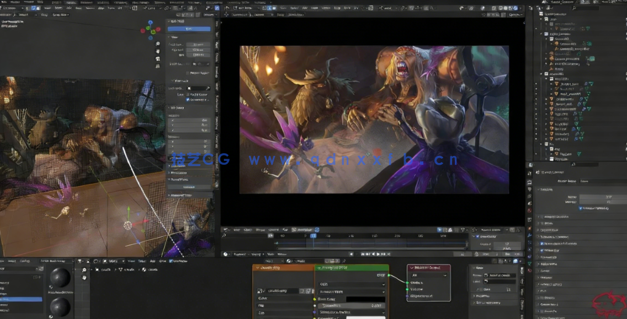
Task: Click the magnifier icon in the shader editor
Action: [x=84, y=270]
